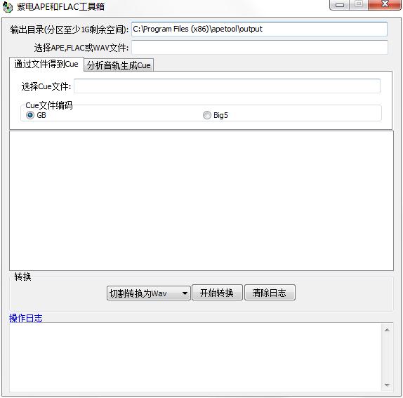Click the large empty track list area
The height and width of the screenshot is (398, 403).
(201, 201)
